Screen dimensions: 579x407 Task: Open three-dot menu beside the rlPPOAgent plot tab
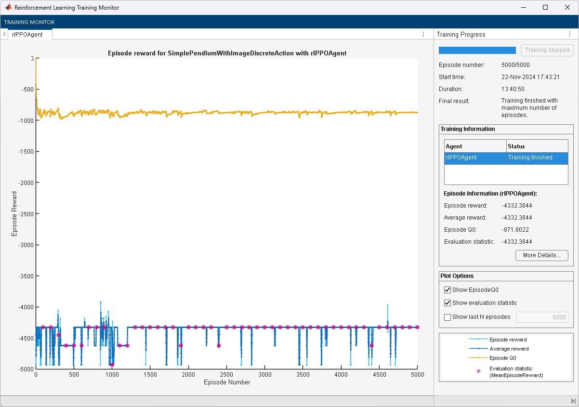coord(423,34)
